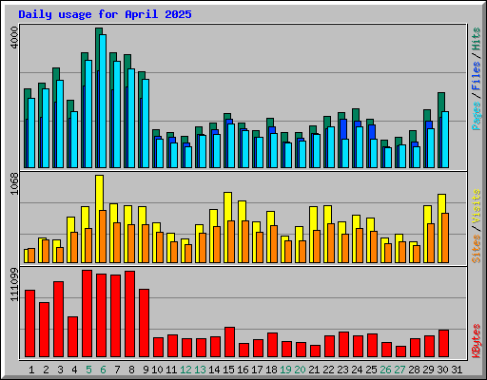Select day 31 on the x-axis
The image size is (487, 380).
(x=457, y=370)
